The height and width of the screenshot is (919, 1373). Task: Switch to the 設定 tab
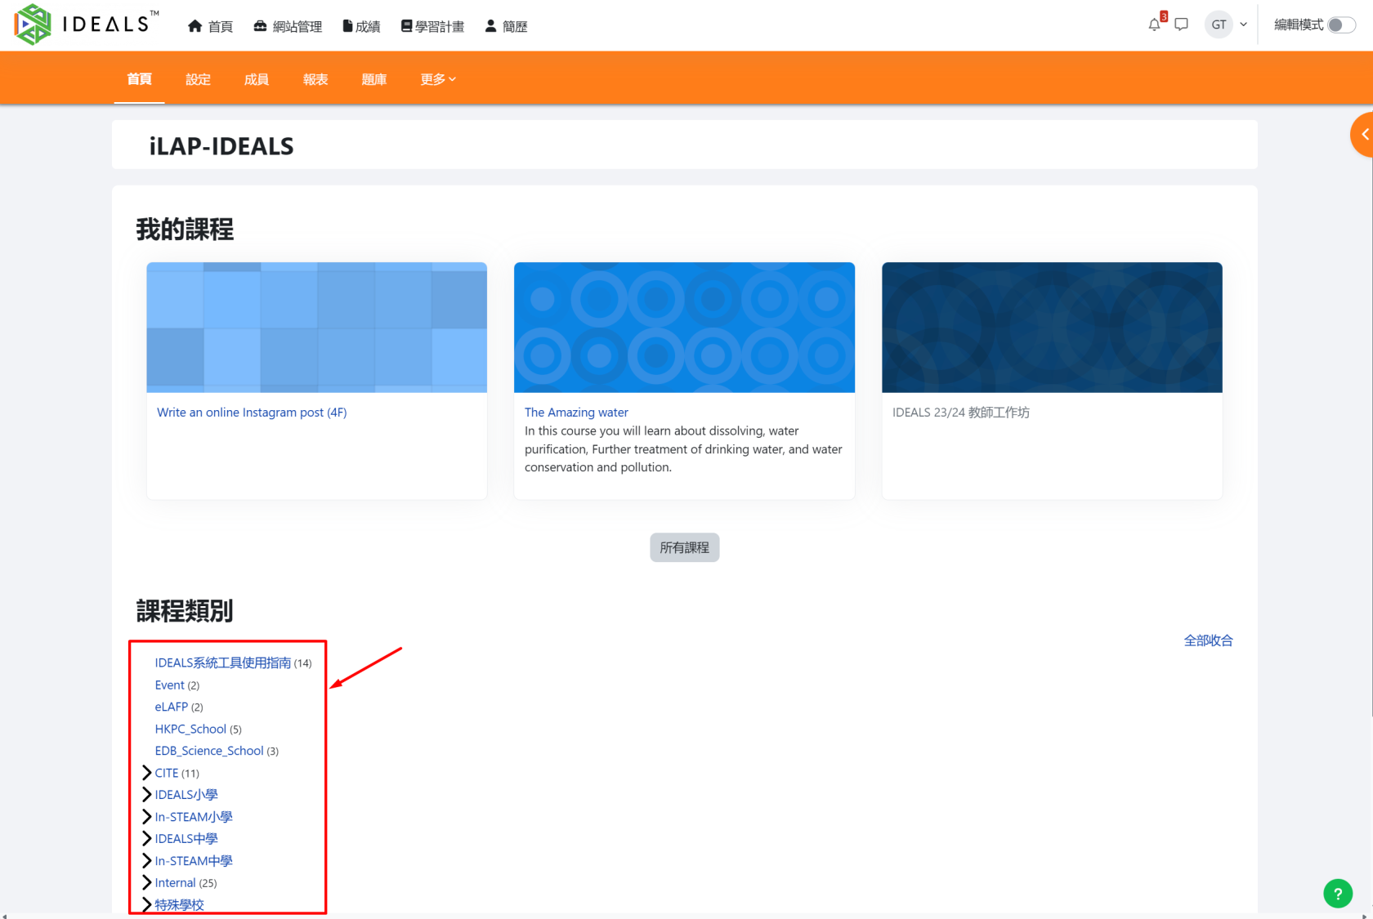198,79
